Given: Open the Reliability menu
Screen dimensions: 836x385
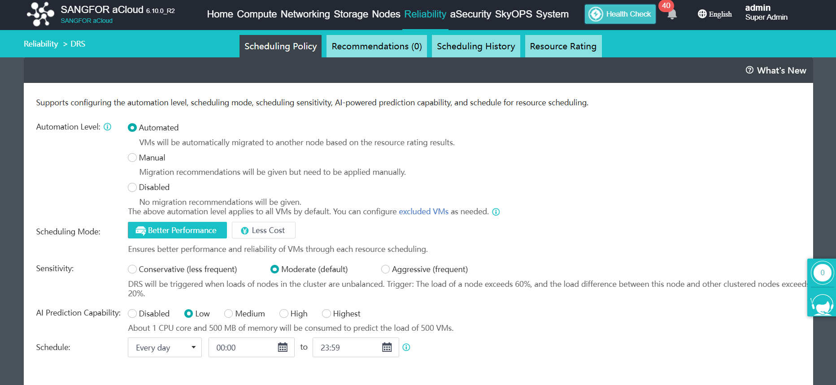Looking at the screenshot, I should pyautogui.click(x=425, y=14).
